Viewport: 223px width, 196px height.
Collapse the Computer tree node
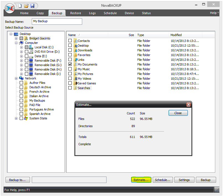tap(16, 43)
